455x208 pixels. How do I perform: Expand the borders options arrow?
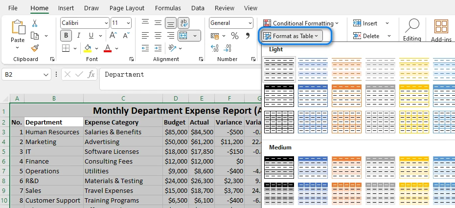(75, 48)
